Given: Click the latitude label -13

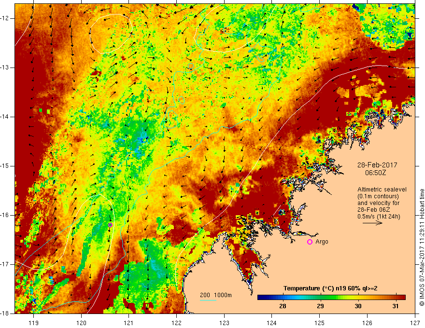Looking at the screenshot, I should (5, 68).
